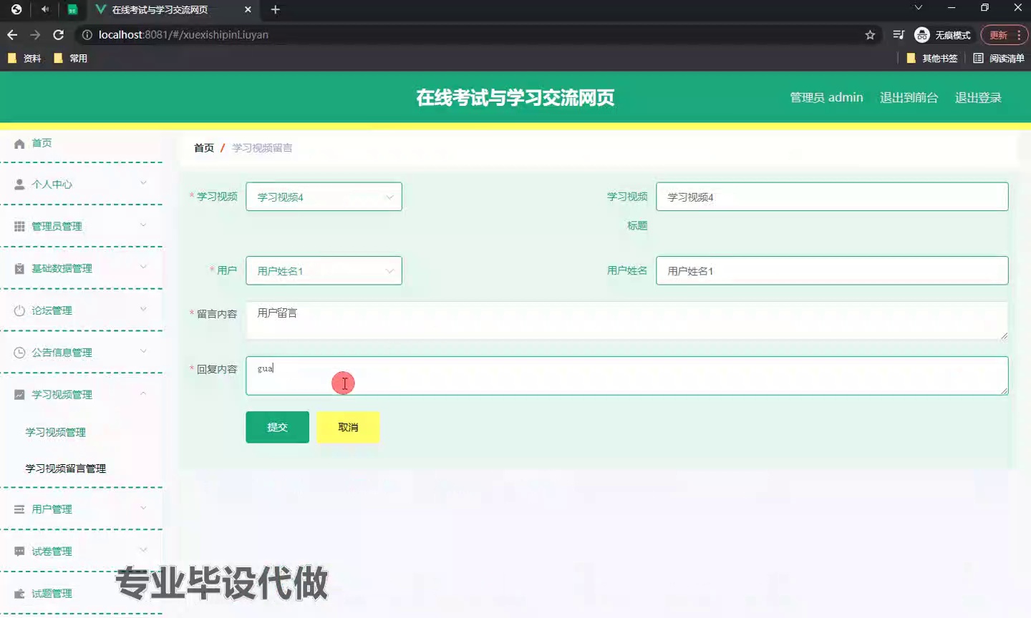Reload the page with the refresh icon
This screenshot has height=618, width=1031.
[59, 34]
